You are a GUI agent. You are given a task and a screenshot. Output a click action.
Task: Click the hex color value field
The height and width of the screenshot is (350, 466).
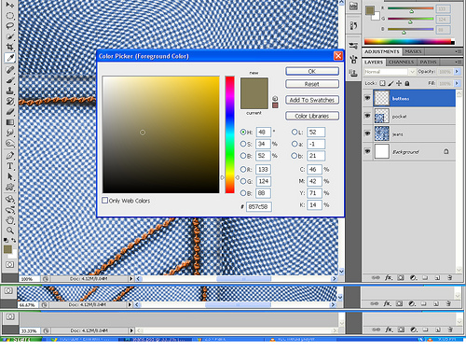pyautogui.click(x=259, y=206)
